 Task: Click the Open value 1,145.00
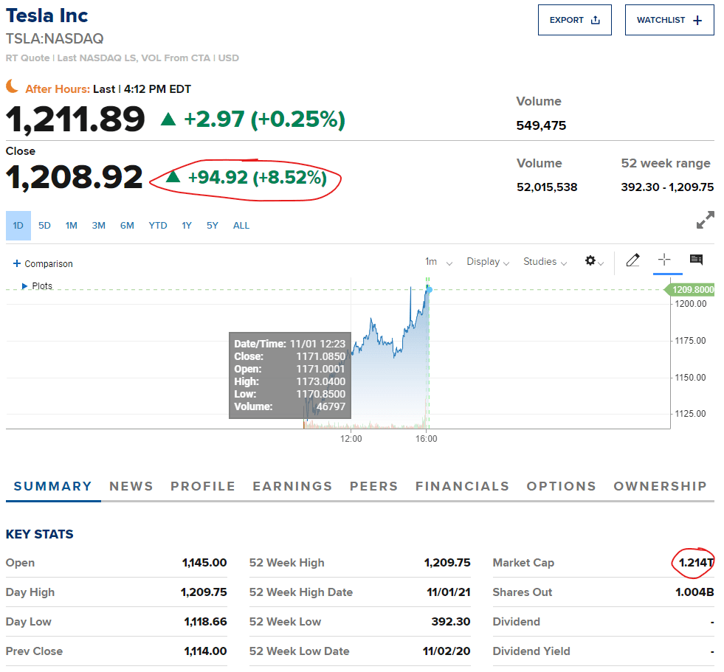pyautogui.click(x=204, y=563)
